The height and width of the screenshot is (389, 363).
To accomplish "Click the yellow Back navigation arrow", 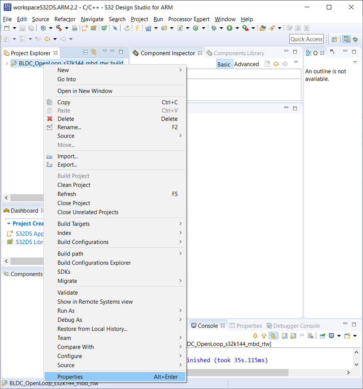I will [x=47, y=39].
